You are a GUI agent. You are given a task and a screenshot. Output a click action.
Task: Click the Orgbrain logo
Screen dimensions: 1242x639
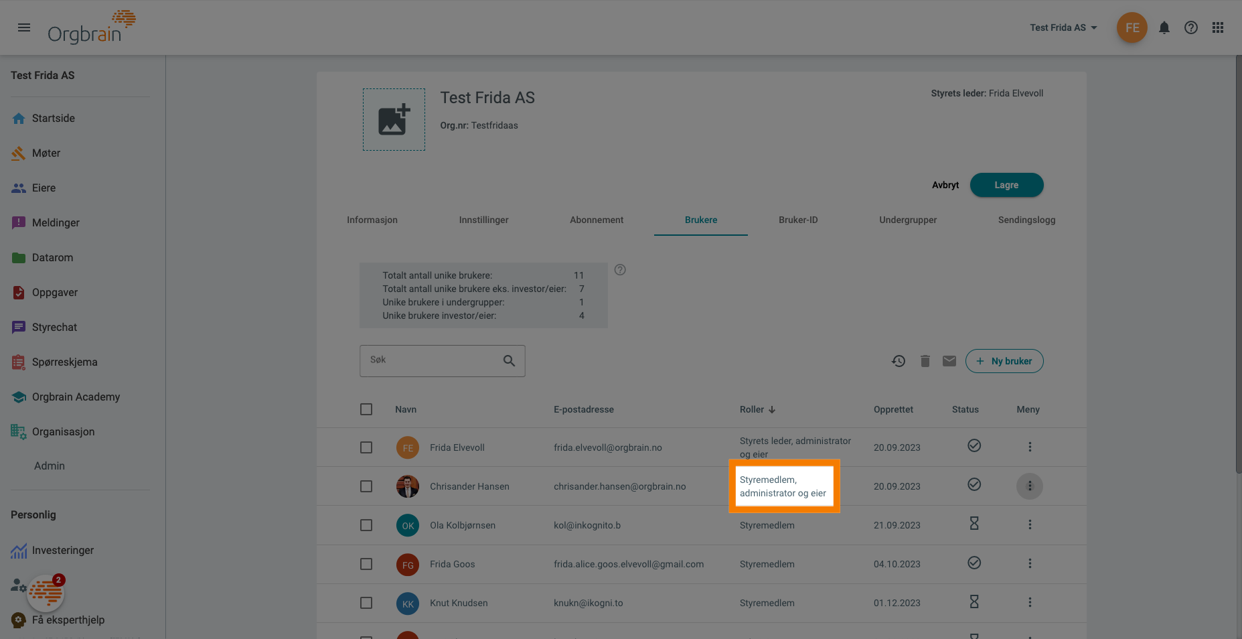point(92,27)
